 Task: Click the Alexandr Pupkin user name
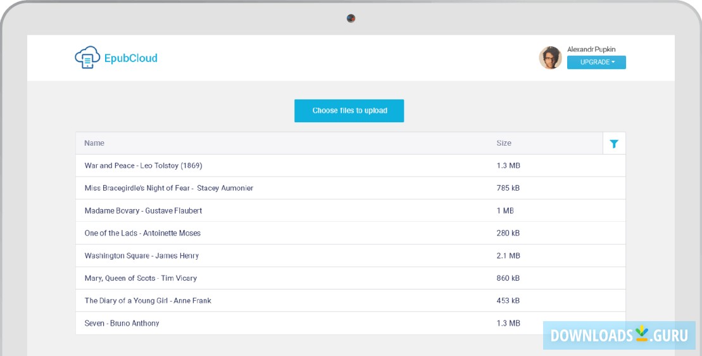(x=591, y=49)
